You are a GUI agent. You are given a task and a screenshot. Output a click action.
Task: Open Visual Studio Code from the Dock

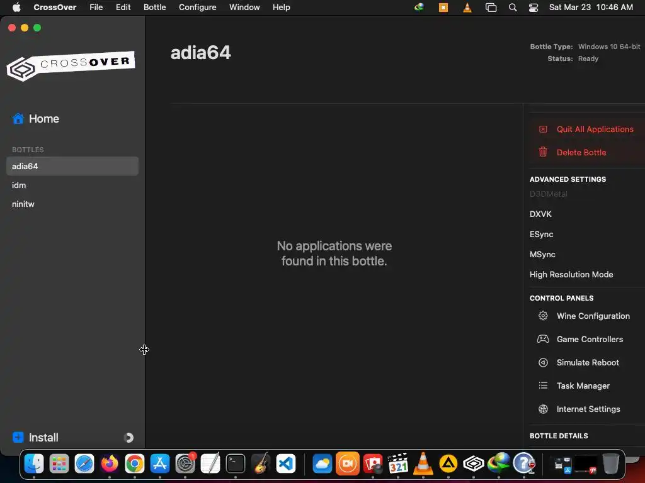[x=286, y=464]
